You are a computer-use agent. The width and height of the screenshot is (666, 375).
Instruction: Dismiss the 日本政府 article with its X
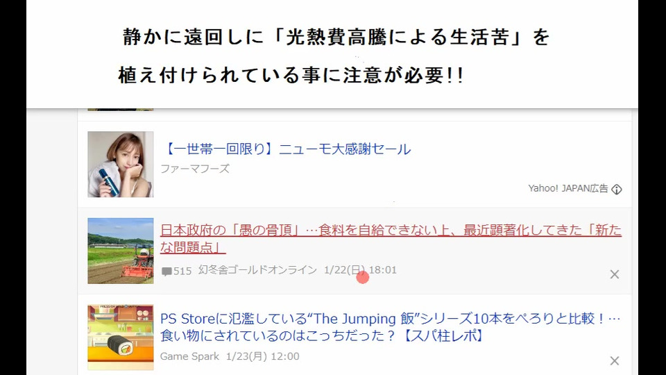pyautogui.click(x=614, y=275)
